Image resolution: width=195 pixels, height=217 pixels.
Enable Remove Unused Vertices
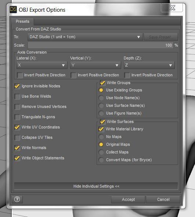[17, 107]
